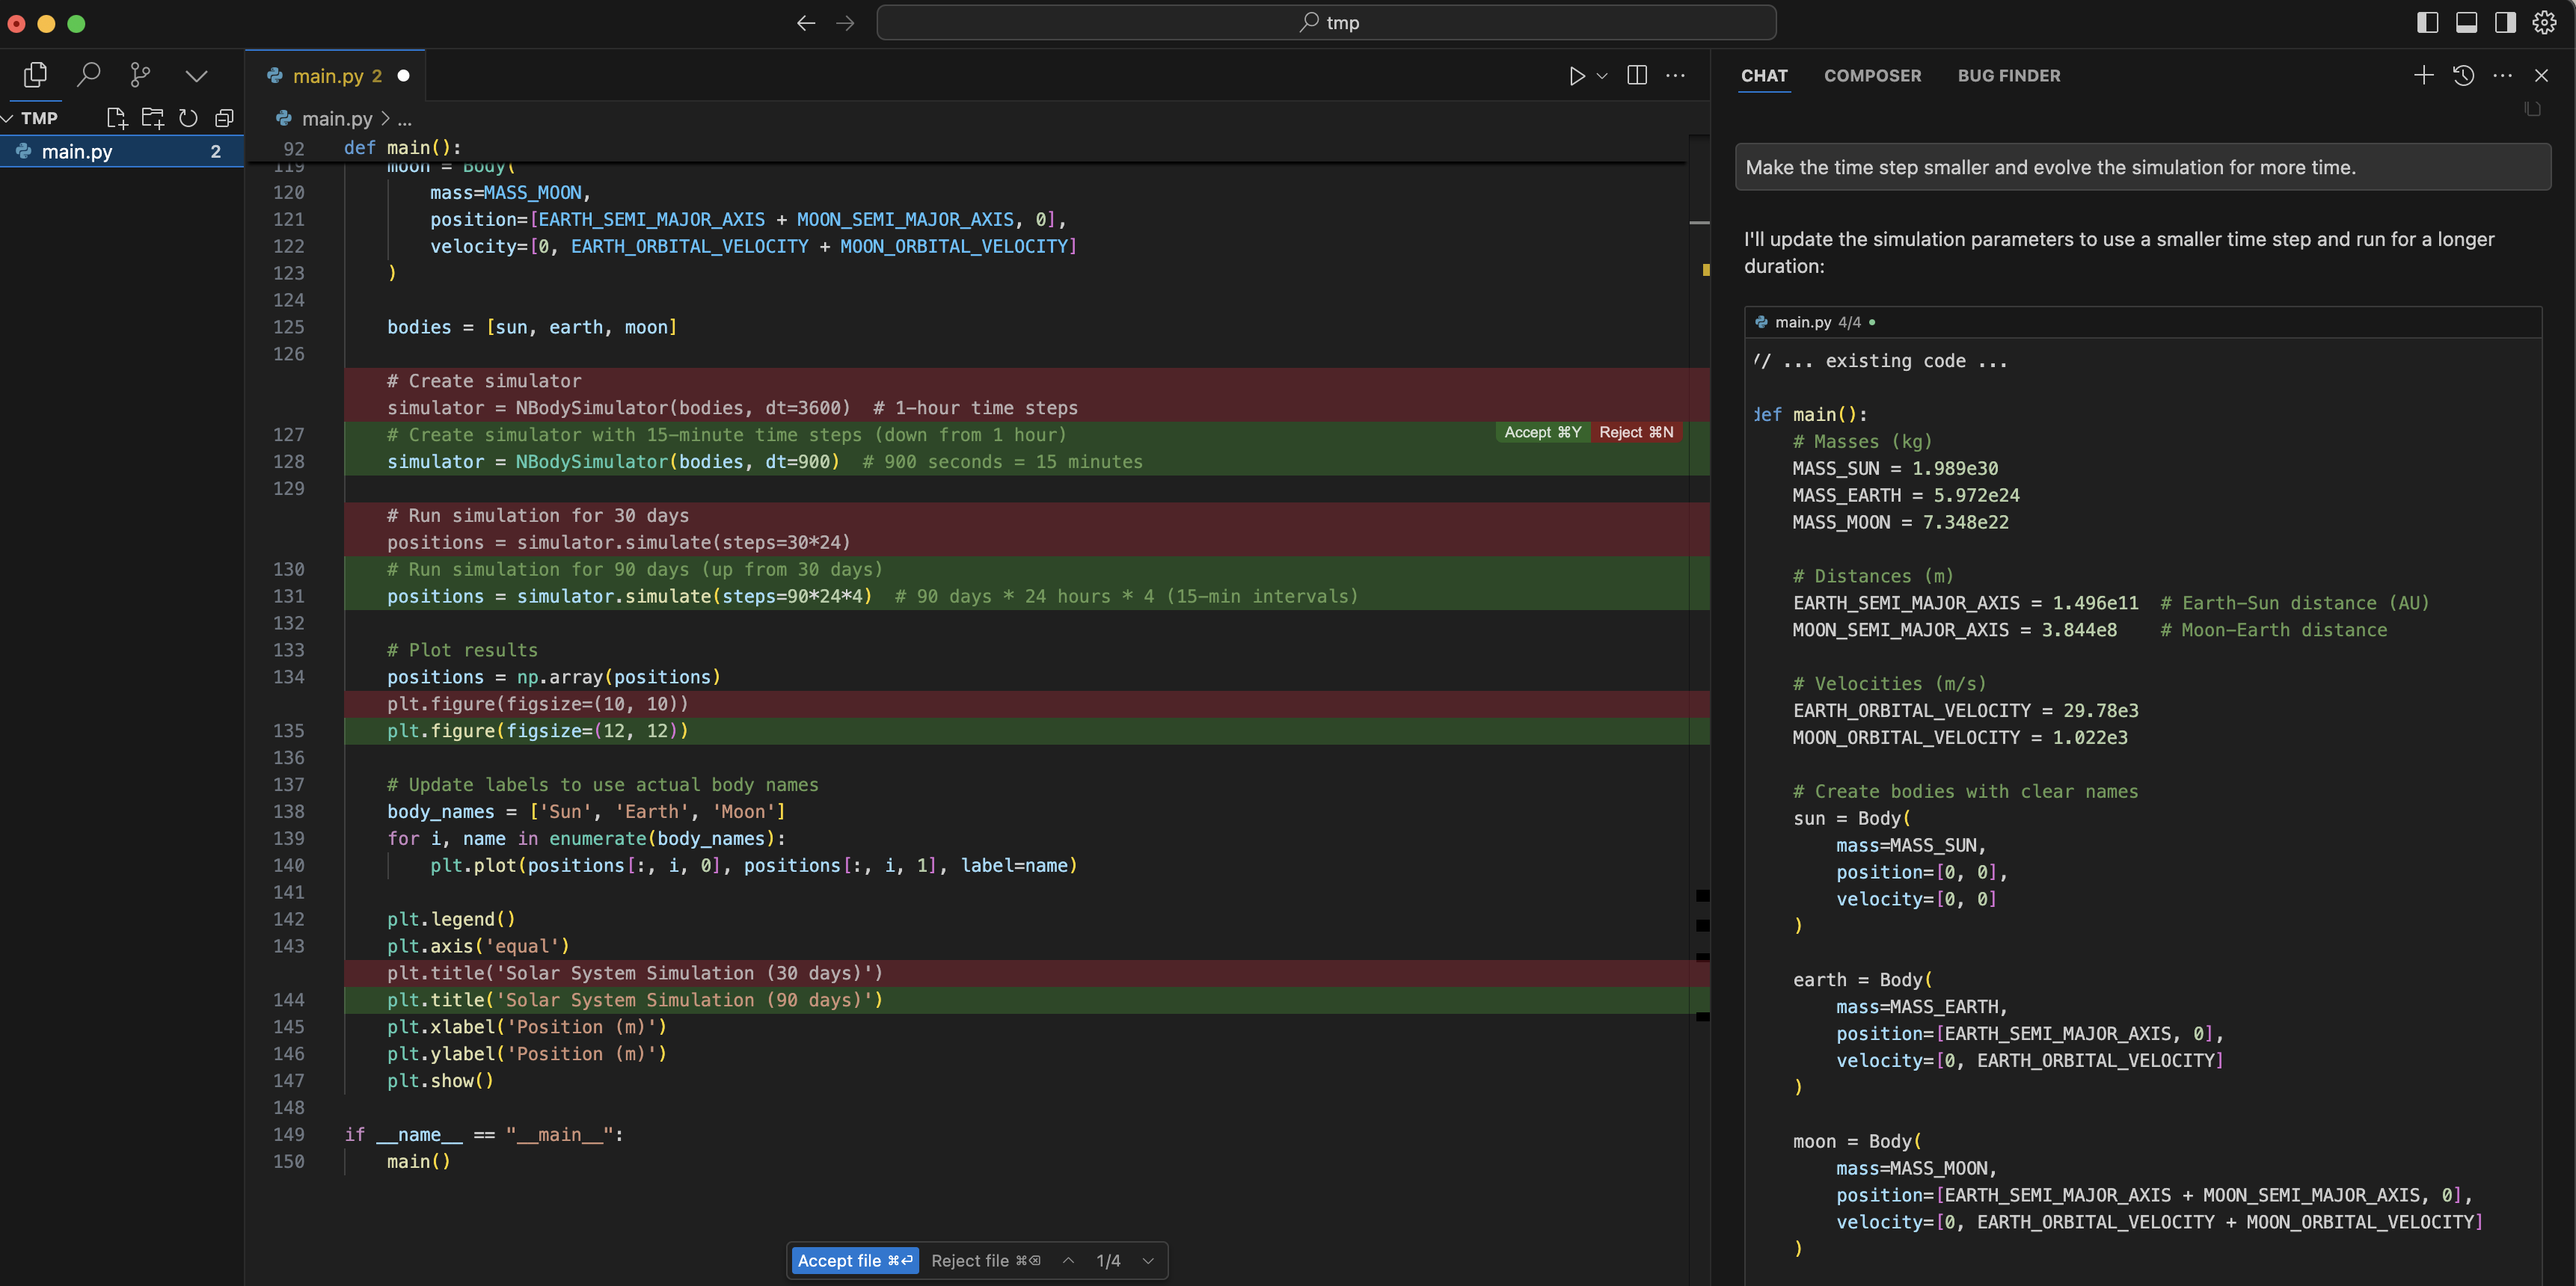Go forward with the navigation arrow
This screenshot has width=2576, height=1286.
845,23
